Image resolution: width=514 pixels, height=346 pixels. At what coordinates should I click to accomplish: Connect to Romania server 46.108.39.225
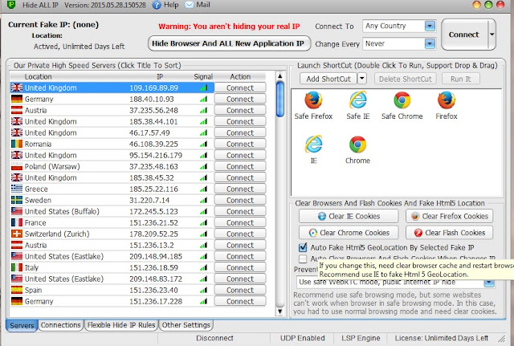pyautogui.click(x=240, y=144)
